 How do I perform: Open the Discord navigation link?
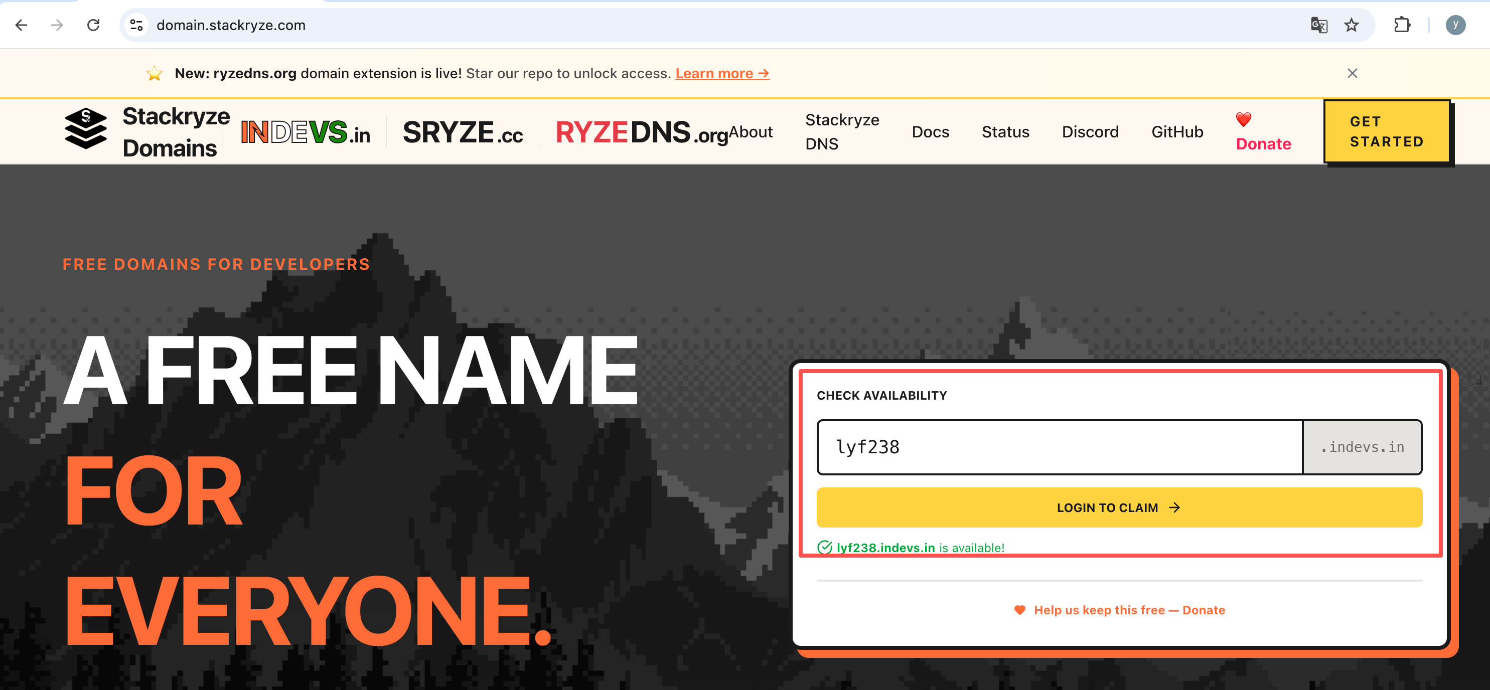point(1090,132)
